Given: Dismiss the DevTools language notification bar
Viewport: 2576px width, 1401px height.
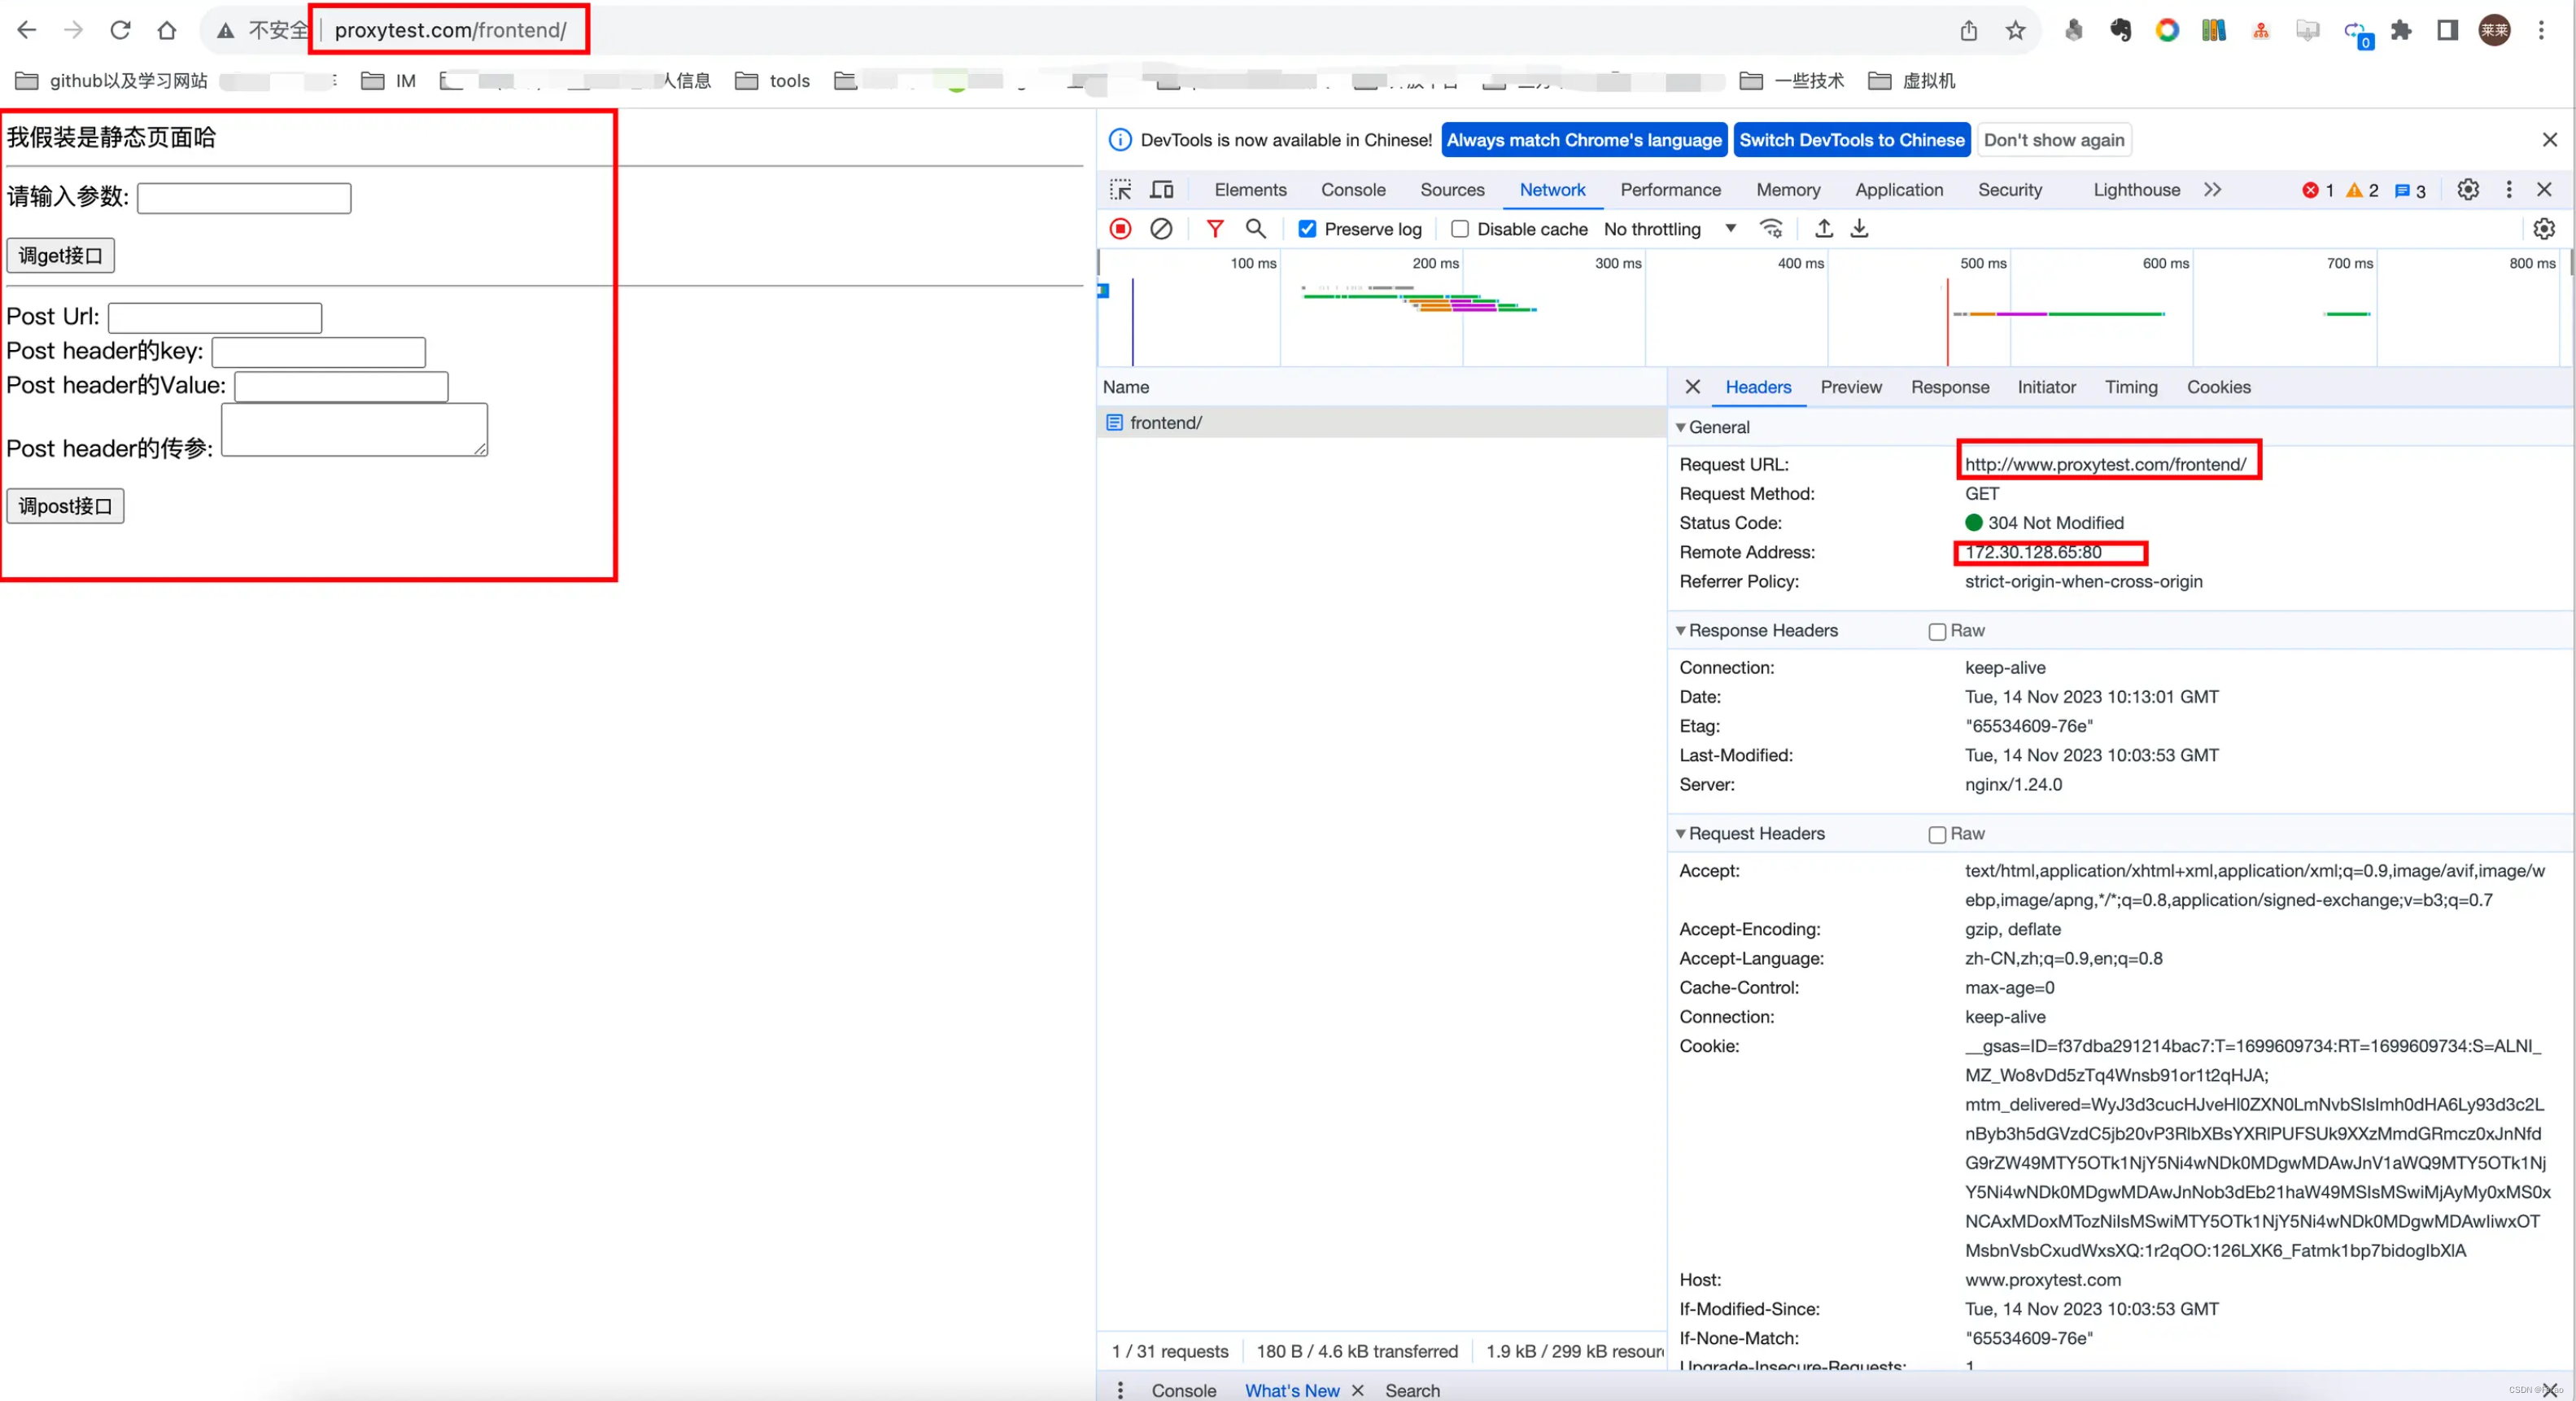Looking at the screenshot, I should tap(2549, 140).
